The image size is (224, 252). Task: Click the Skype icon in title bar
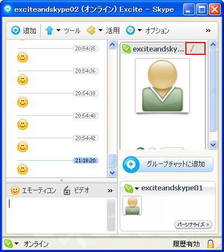tap(8, 9)
